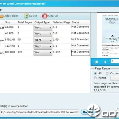119x119 pixels.
Task: Go to previous preview page arrow
Action: (x=105, y=62)
